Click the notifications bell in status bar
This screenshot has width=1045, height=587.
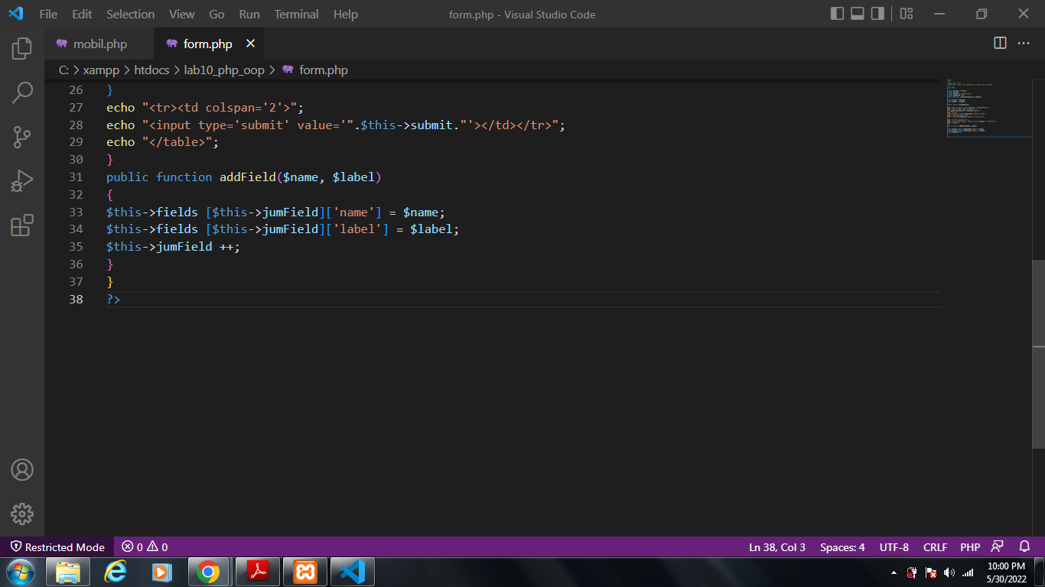1024,546
